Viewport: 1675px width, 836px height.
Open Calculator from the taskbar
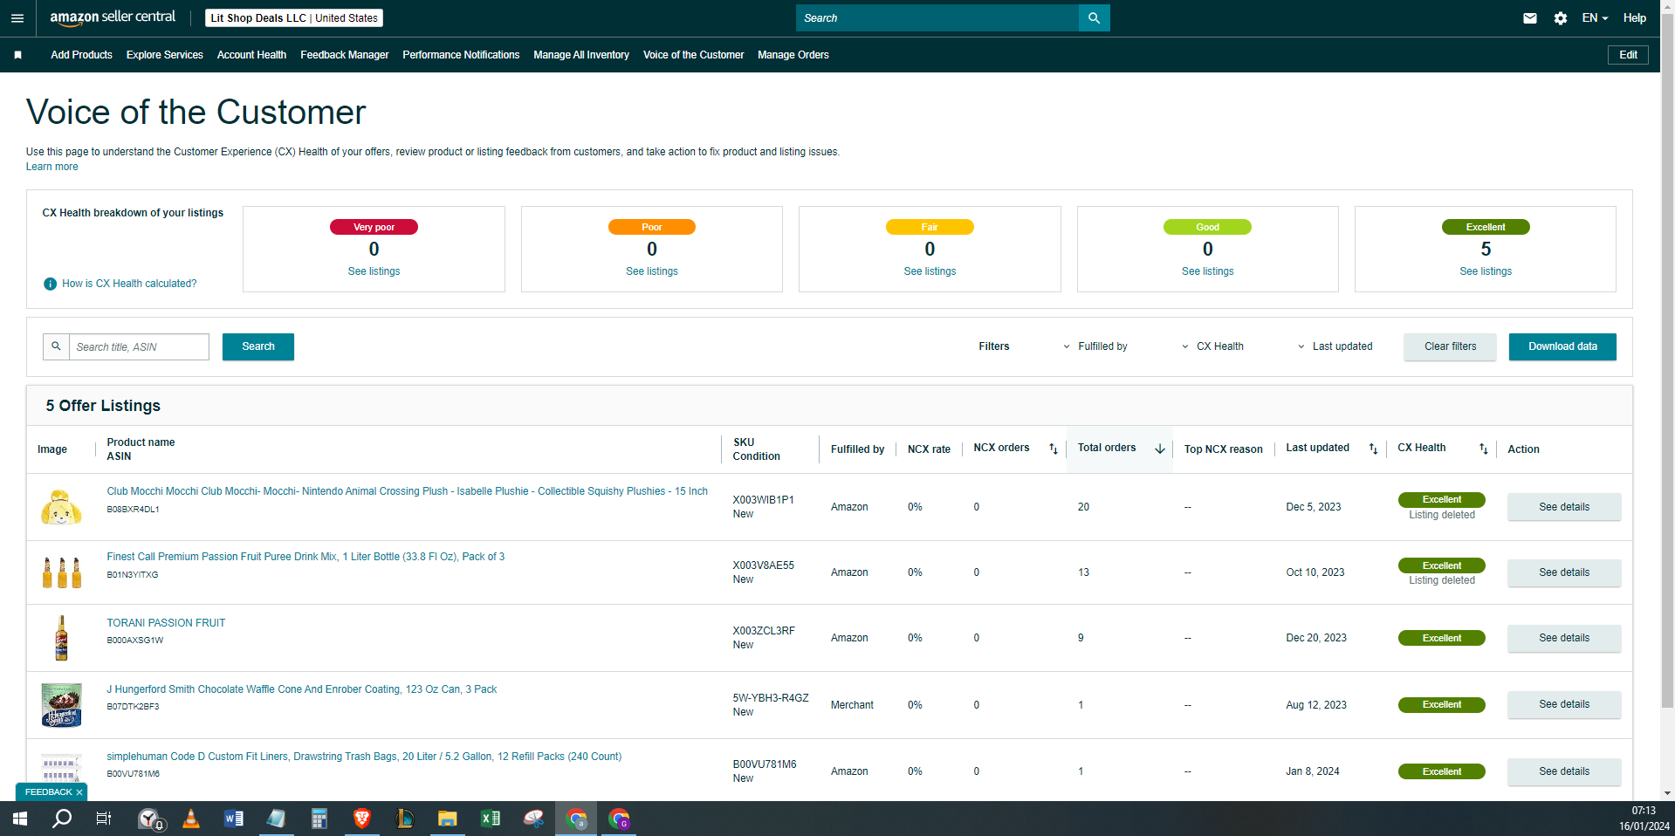tap(319, 819)
